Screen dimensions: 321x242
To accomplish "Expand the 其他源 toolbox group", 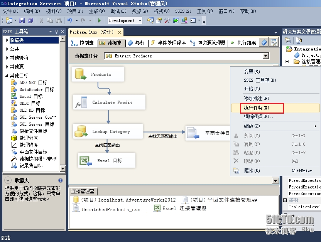I will pyautogui.click(x=7, y=67).
